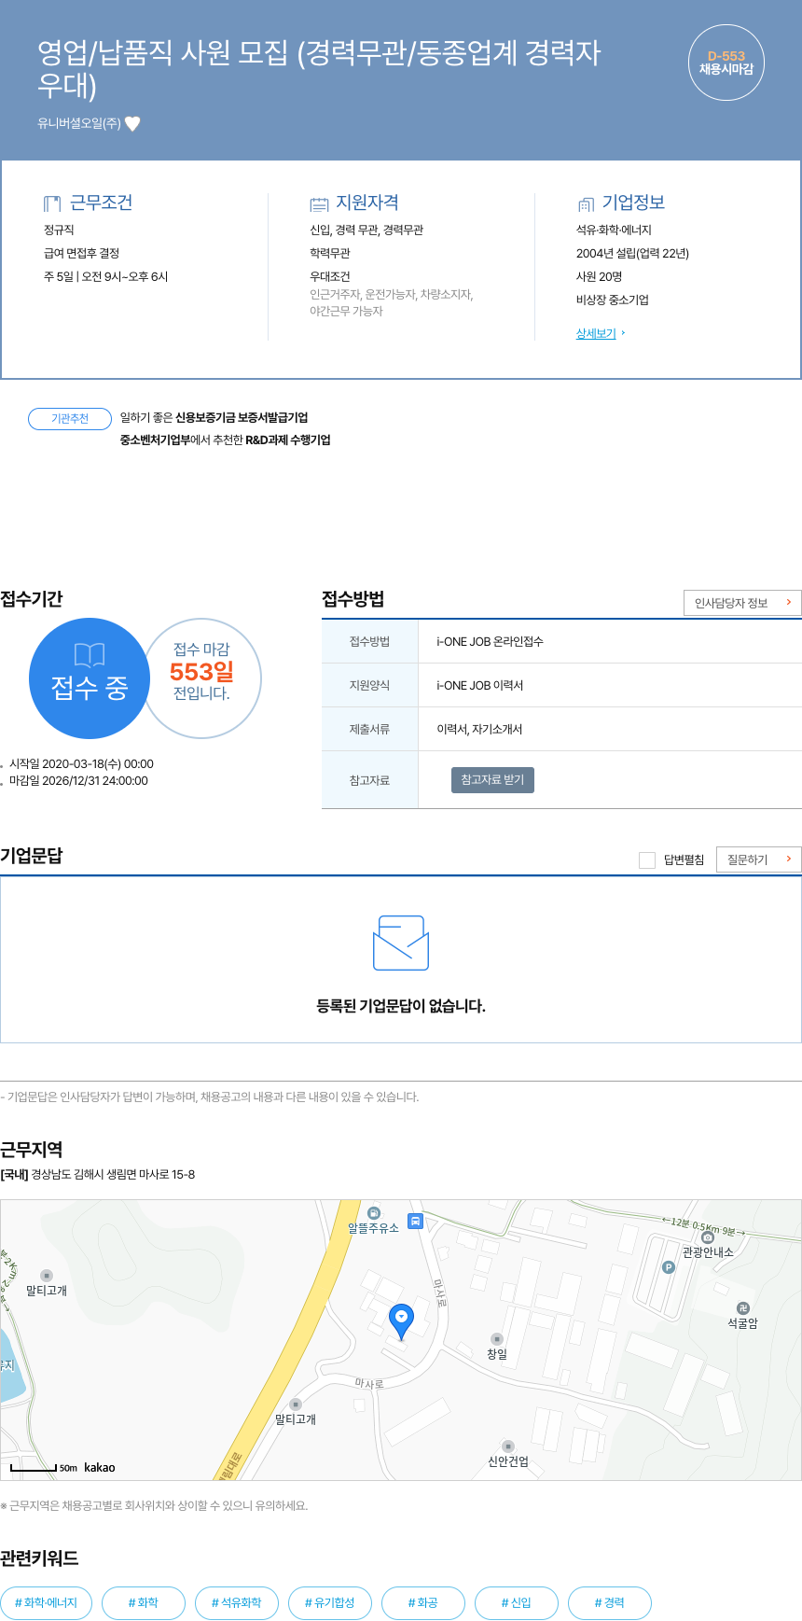Screen dimensions: 802x1621
Task: Click the 석굴암 temple marker
Action: pyautogui.click(x=742, y=1307)
